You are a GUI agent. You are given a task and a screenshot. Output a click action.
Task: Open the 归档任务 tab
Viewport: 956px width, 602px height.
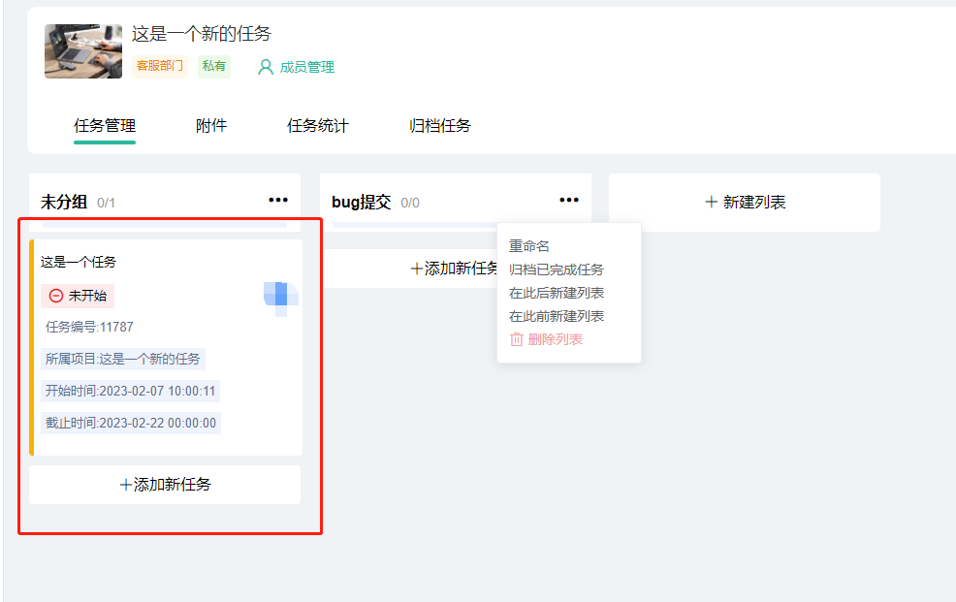[439, 126]
